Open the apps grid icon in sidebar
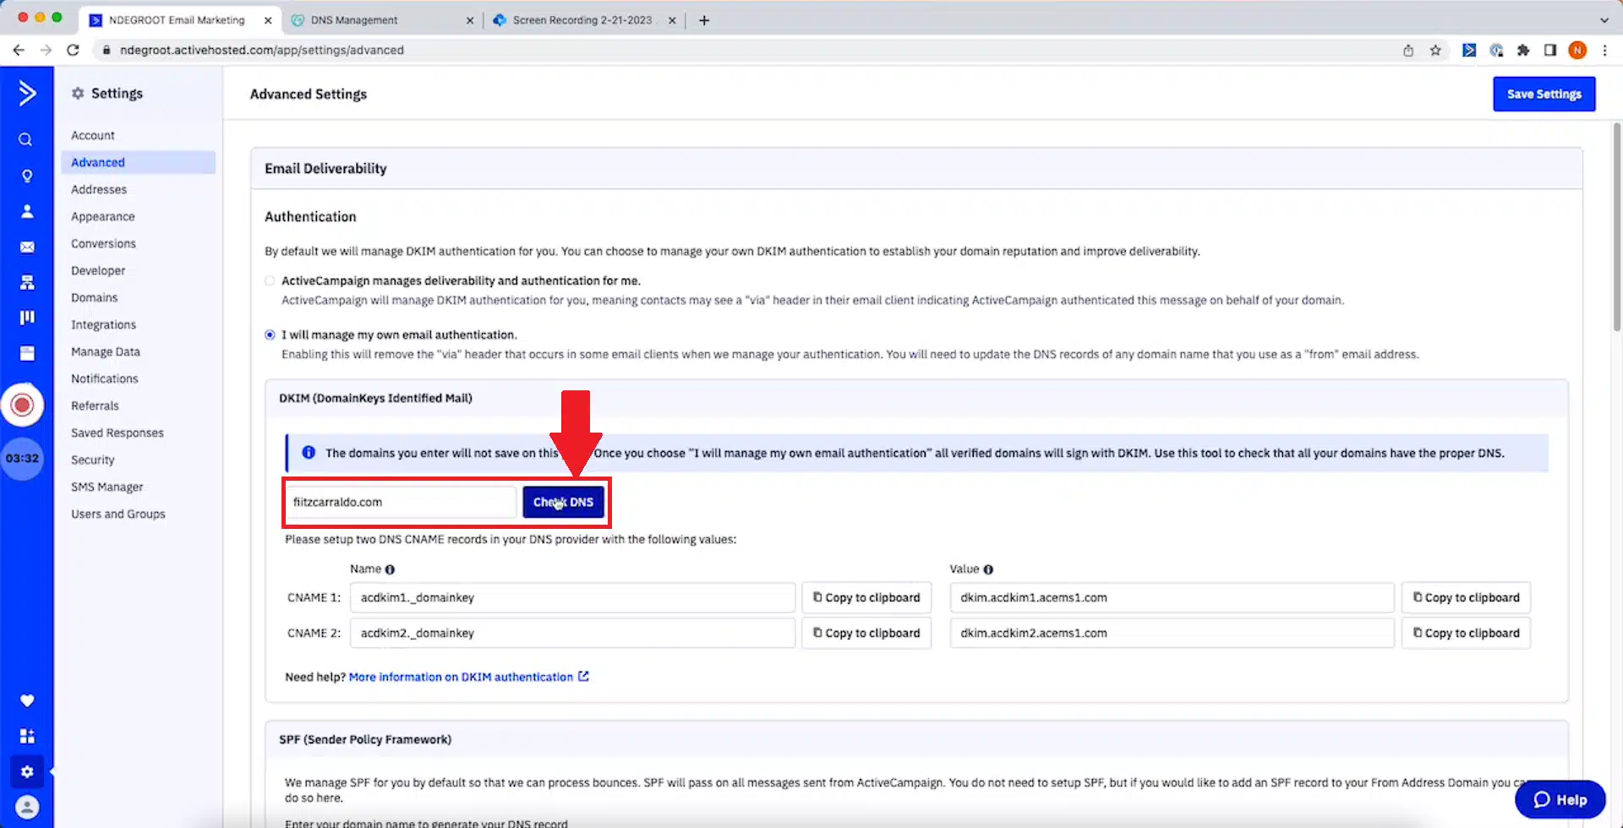1623x828 pixels. pyautogui.click(x=27, y=736)
